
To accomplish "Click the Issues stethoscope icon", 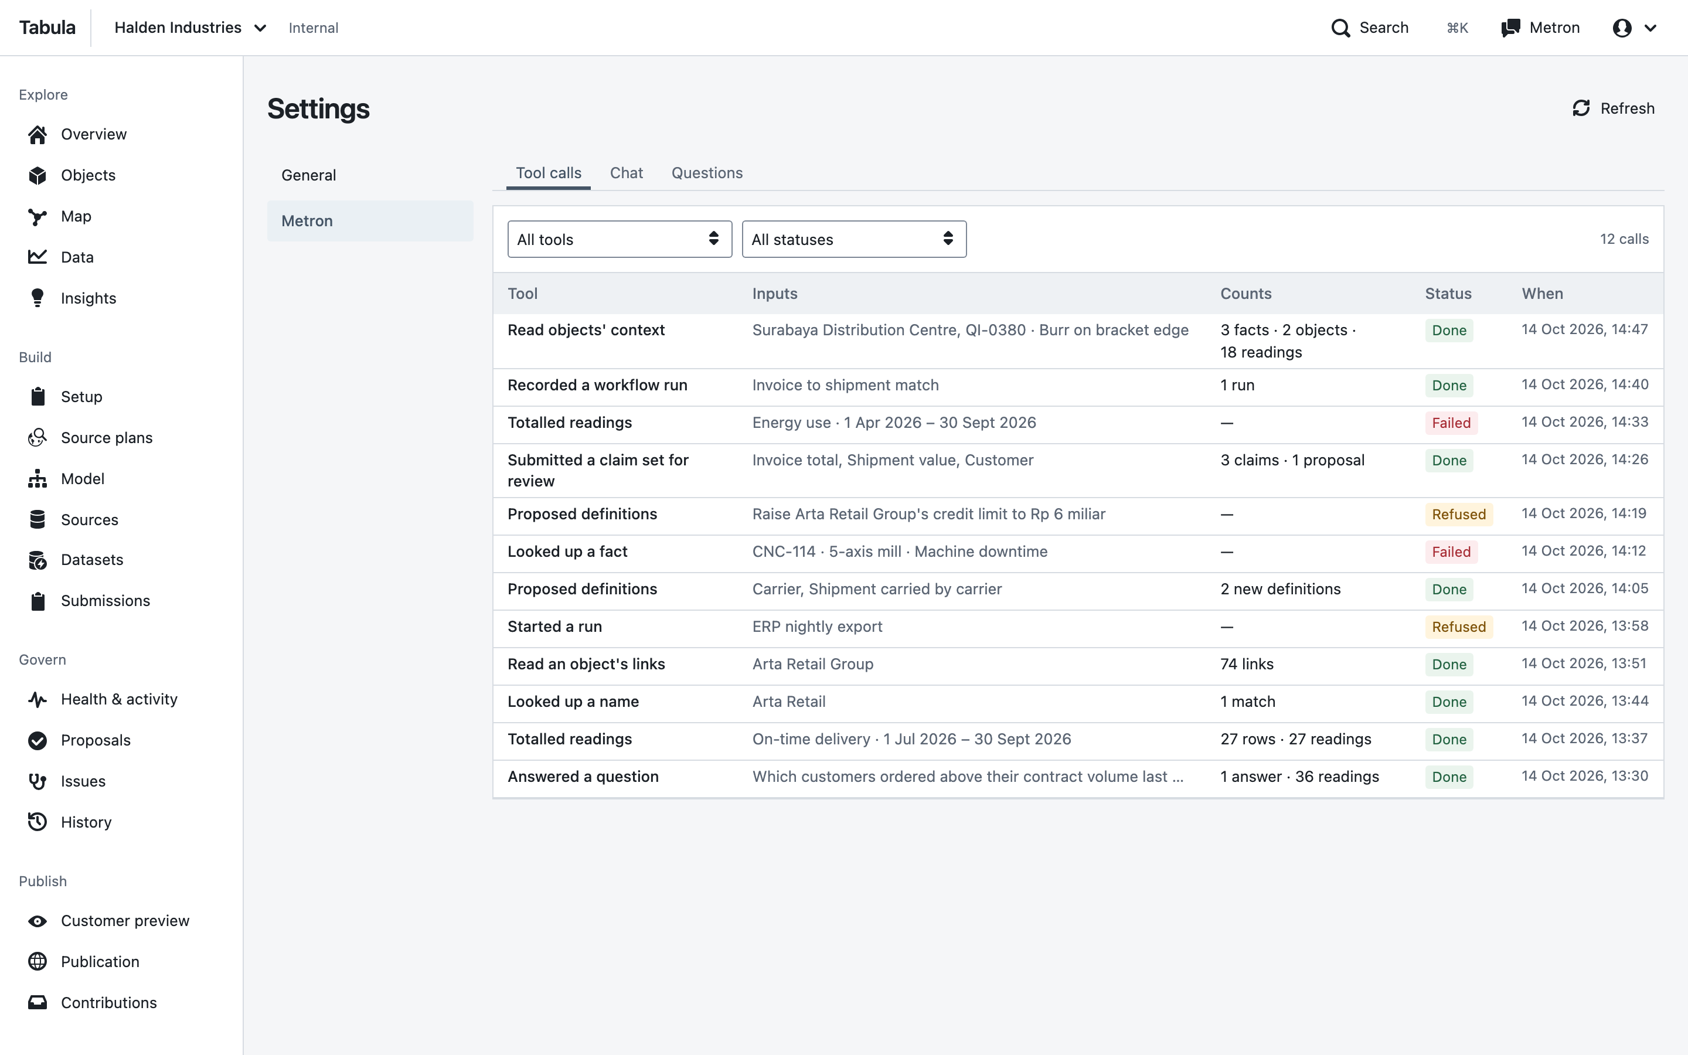I will coord(38,781).
